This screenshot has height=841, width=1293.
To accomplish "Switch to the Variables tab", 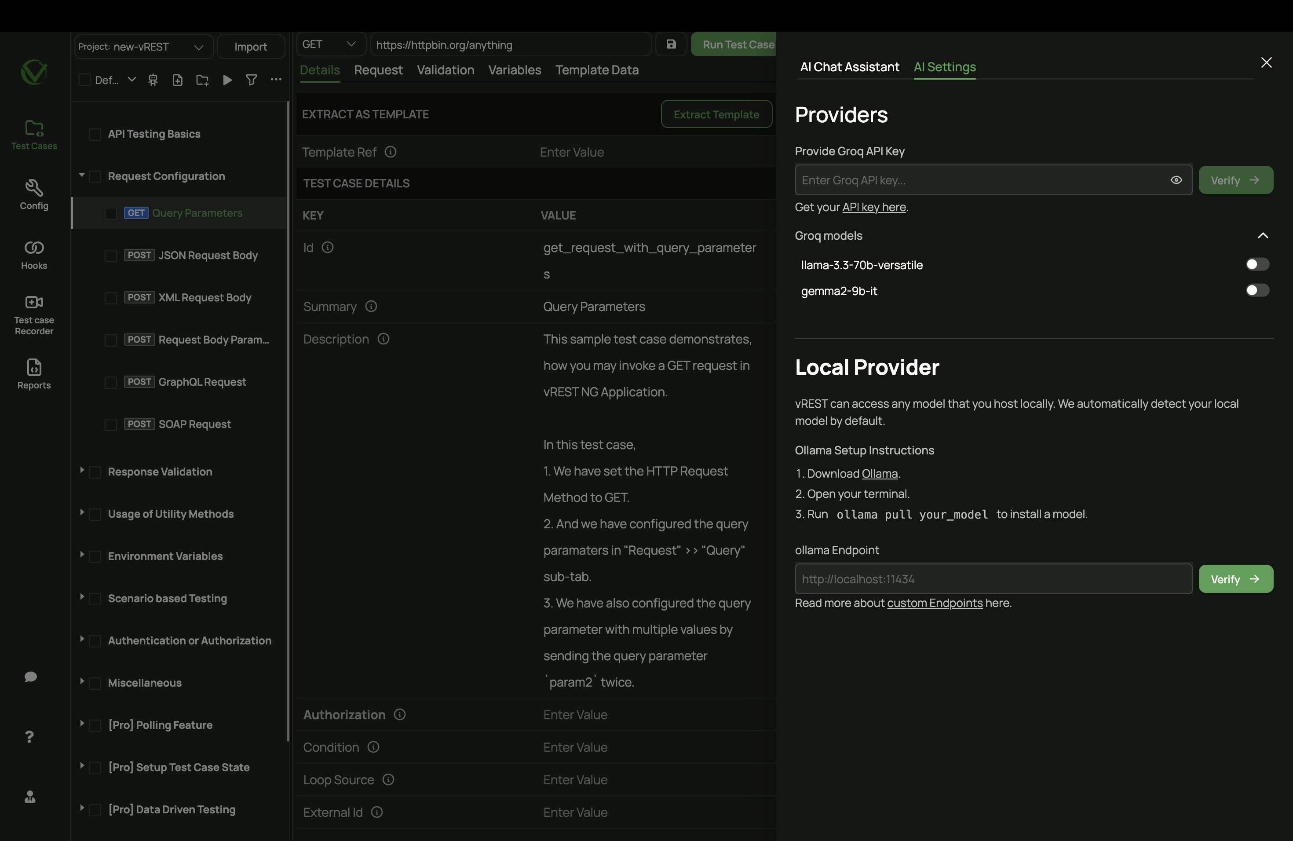I will (515, 70).
